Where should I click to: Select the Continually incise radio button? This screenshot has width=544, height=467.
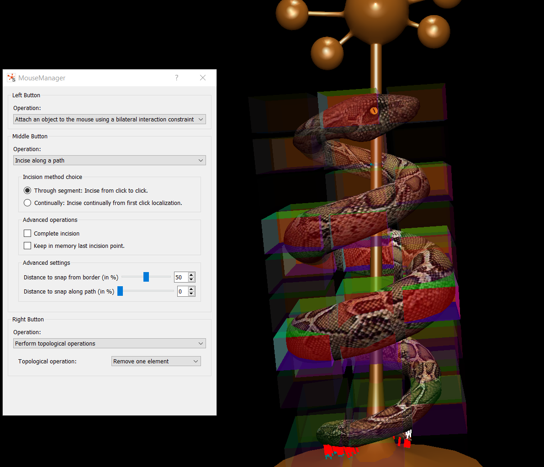tap(27, 203)
